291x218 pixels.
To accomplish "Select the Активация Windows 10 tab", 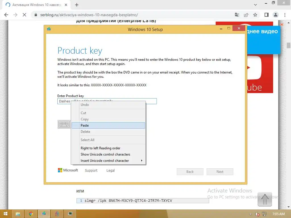I will click(x=36, y=5).
